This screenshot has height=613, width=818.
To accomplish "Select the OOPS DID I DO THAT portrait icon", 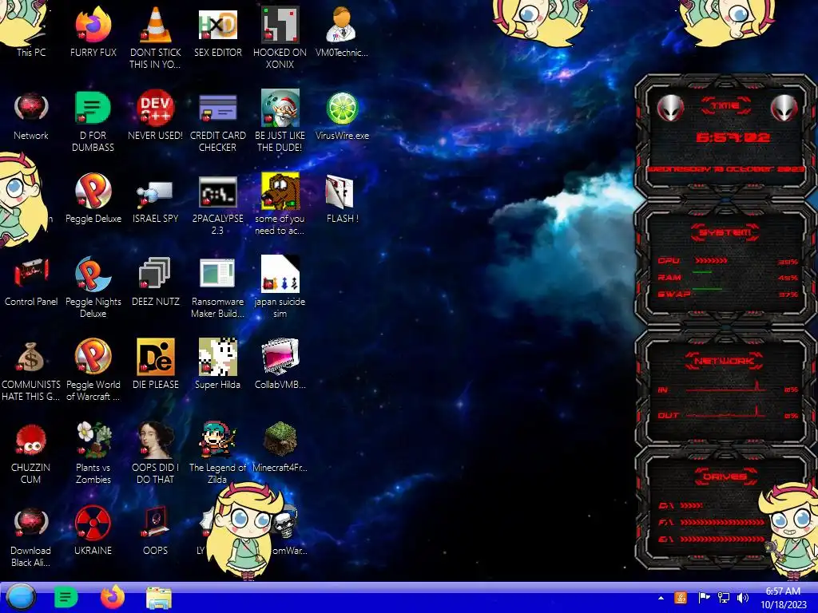I will pos(155,453).
